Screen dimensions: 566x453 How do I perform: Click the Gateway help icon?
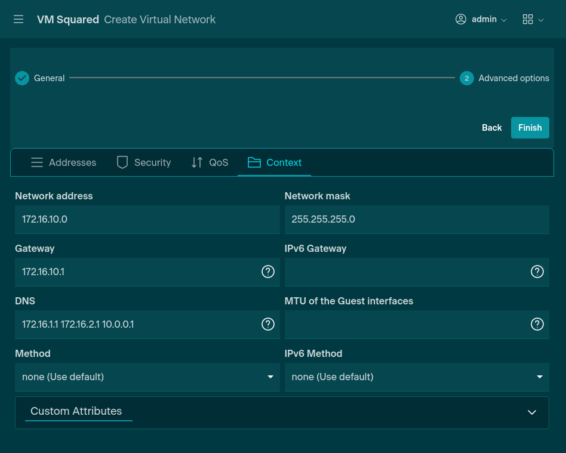coord(268,272)
